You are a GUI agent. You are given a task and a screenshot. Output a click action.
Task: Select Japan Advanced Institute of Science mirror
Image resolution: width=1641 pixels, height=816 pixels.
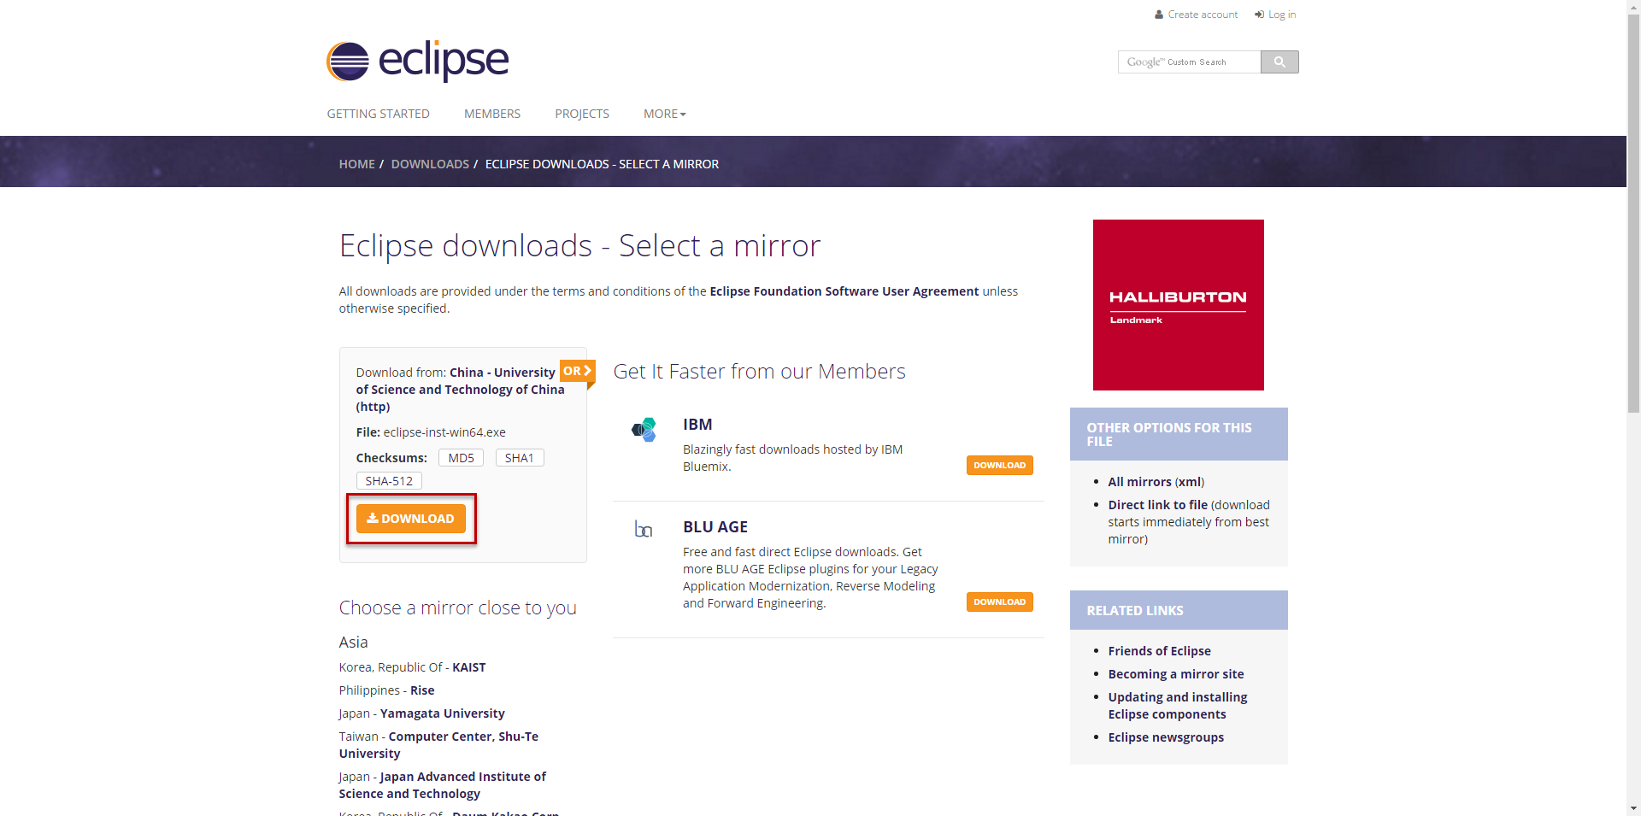point(442,785)
